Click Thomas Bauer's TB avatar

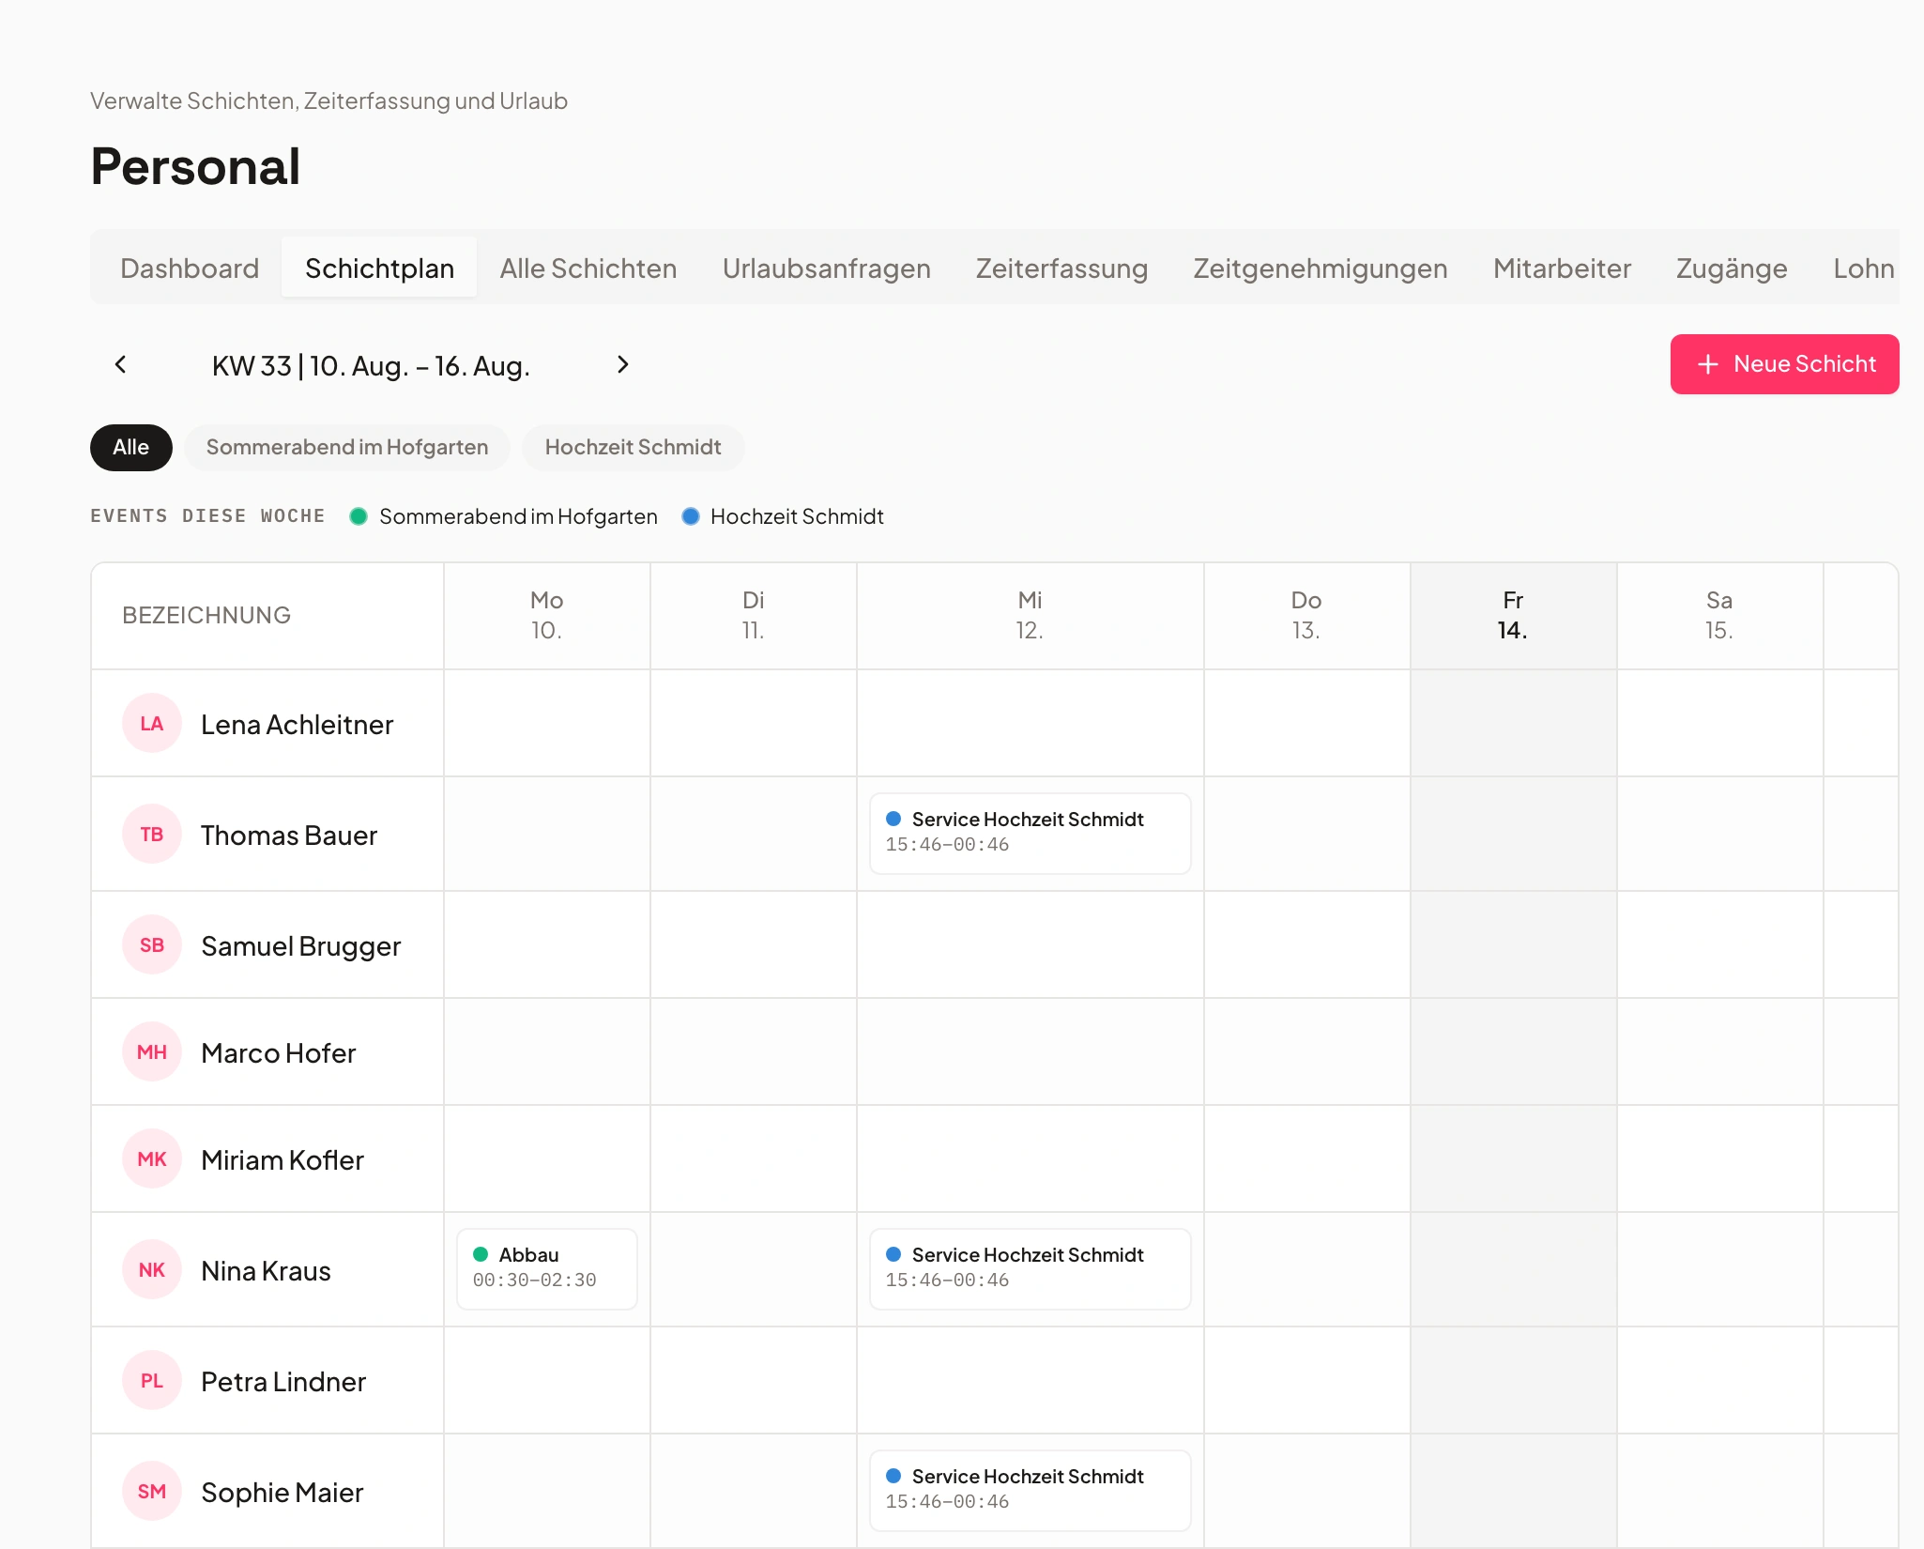(x=152, y=835)
